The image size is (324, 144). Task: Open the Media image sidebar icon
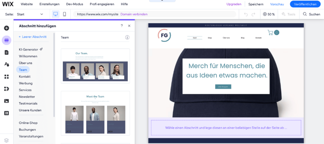[7, 101]
